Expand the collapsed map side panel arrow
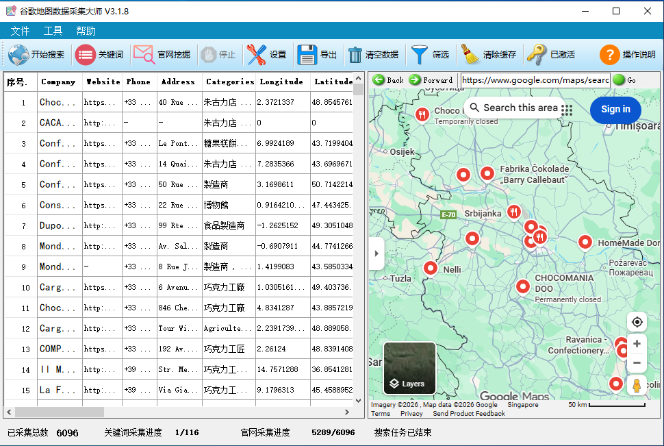 [376, 253]
